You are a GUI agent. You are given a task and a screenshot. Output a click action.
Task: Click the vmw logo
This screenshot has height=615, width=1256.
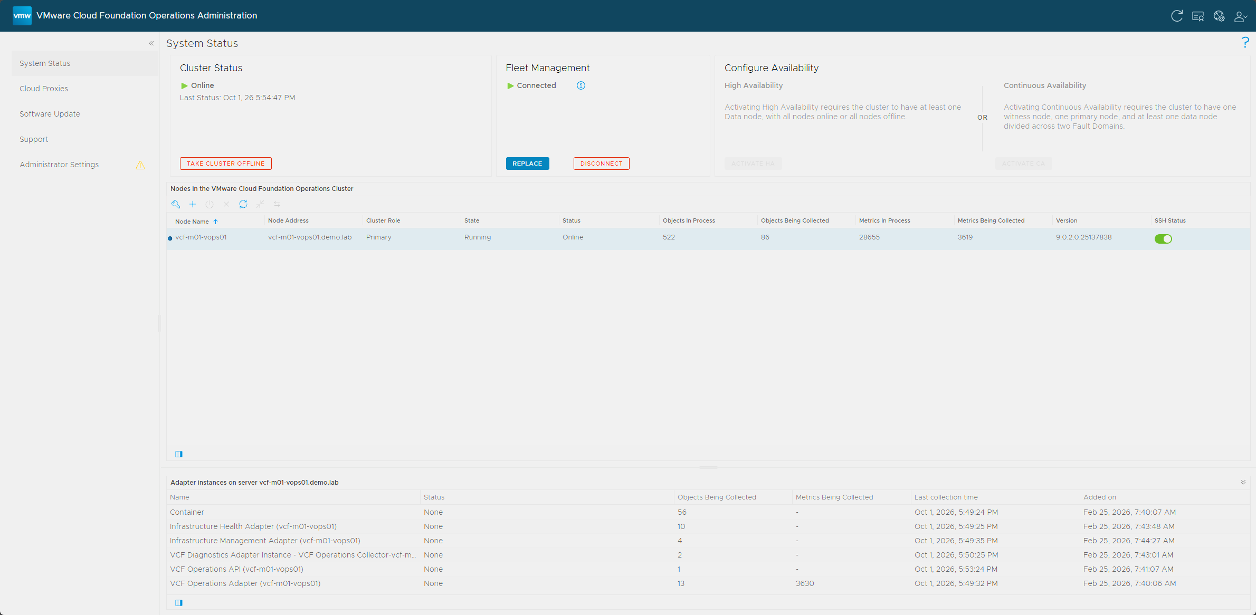tap(22, 16)
